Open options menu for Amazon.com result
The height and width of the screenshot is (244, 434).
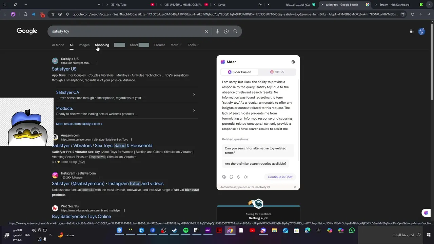coord(131,140)
